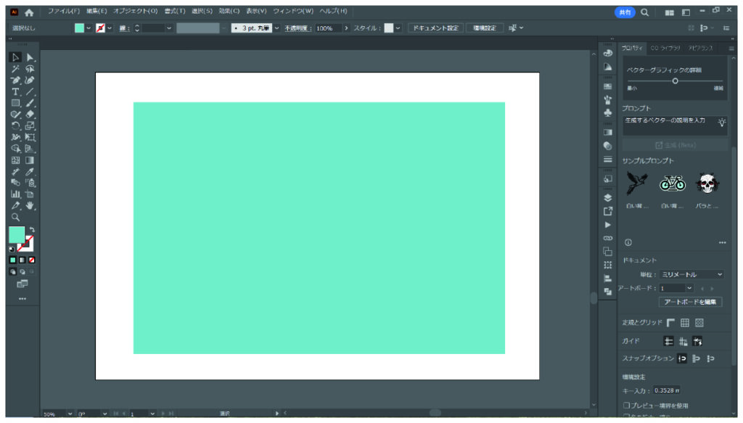Image resolution: width=743 pixels, height=423 pixels.
Task: Open the zoom level 50% dropdown
Action: (x=70, y=414)
